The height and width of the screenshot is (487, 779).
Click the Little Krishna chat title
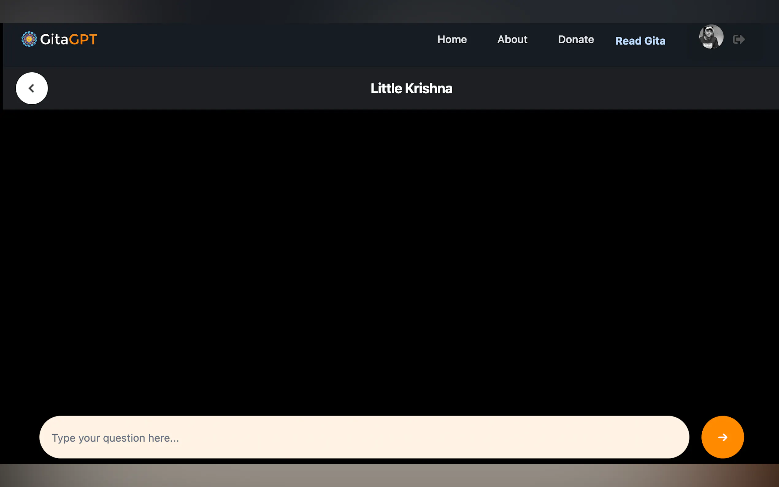pos(411,89)
